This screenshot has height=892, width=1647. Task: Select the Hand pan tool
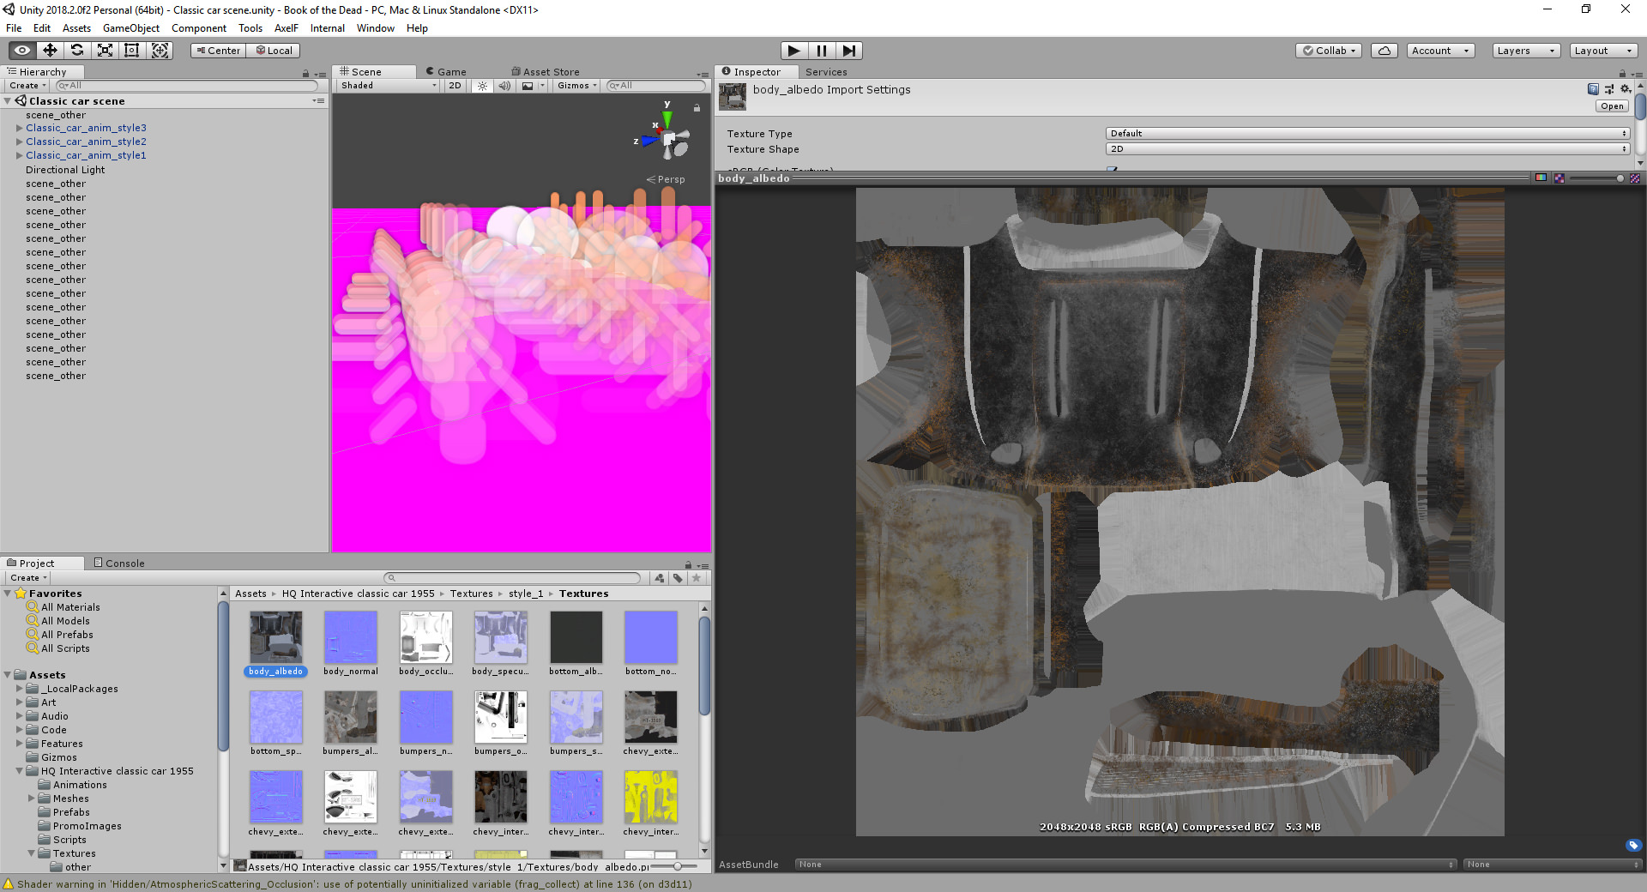click(21, 51)
